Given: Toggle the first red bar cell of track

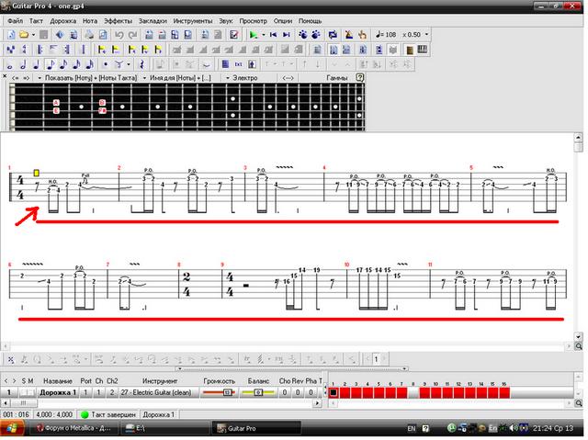Looking at the screenshot, I should coord(334,392).
